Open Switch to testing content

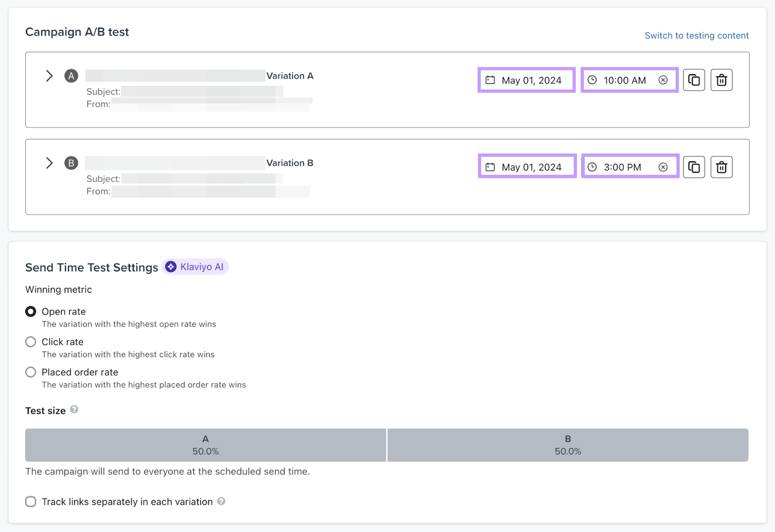point(697,35)
